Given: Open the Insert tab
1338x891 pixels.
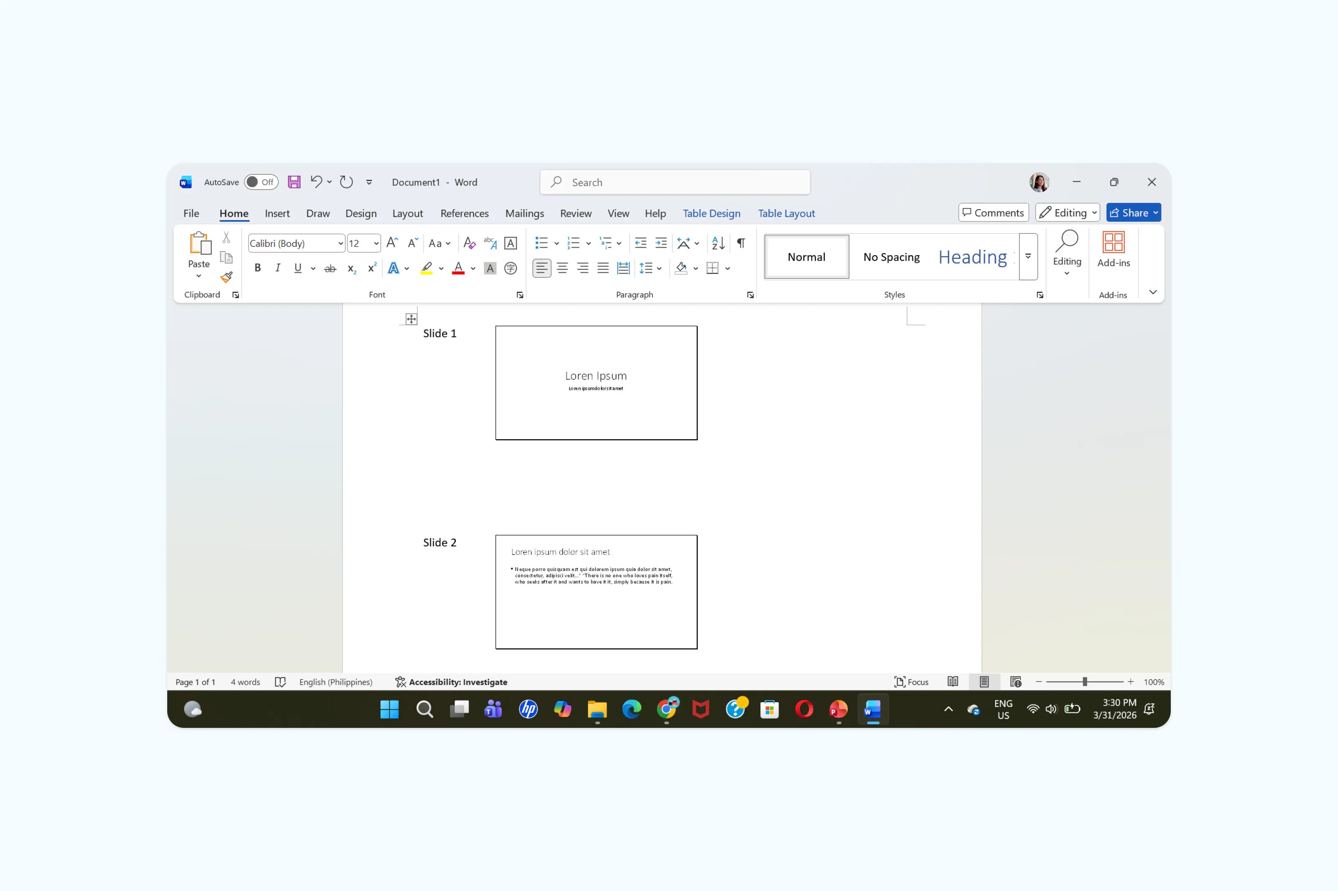Looking at the screenshot, I should click(277, 213).
